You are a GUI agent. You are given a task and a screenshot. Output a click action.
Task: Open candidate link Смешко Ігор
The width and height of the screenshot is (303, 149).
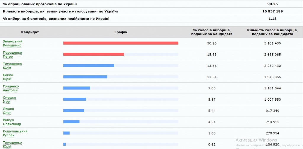coord(9,99)
